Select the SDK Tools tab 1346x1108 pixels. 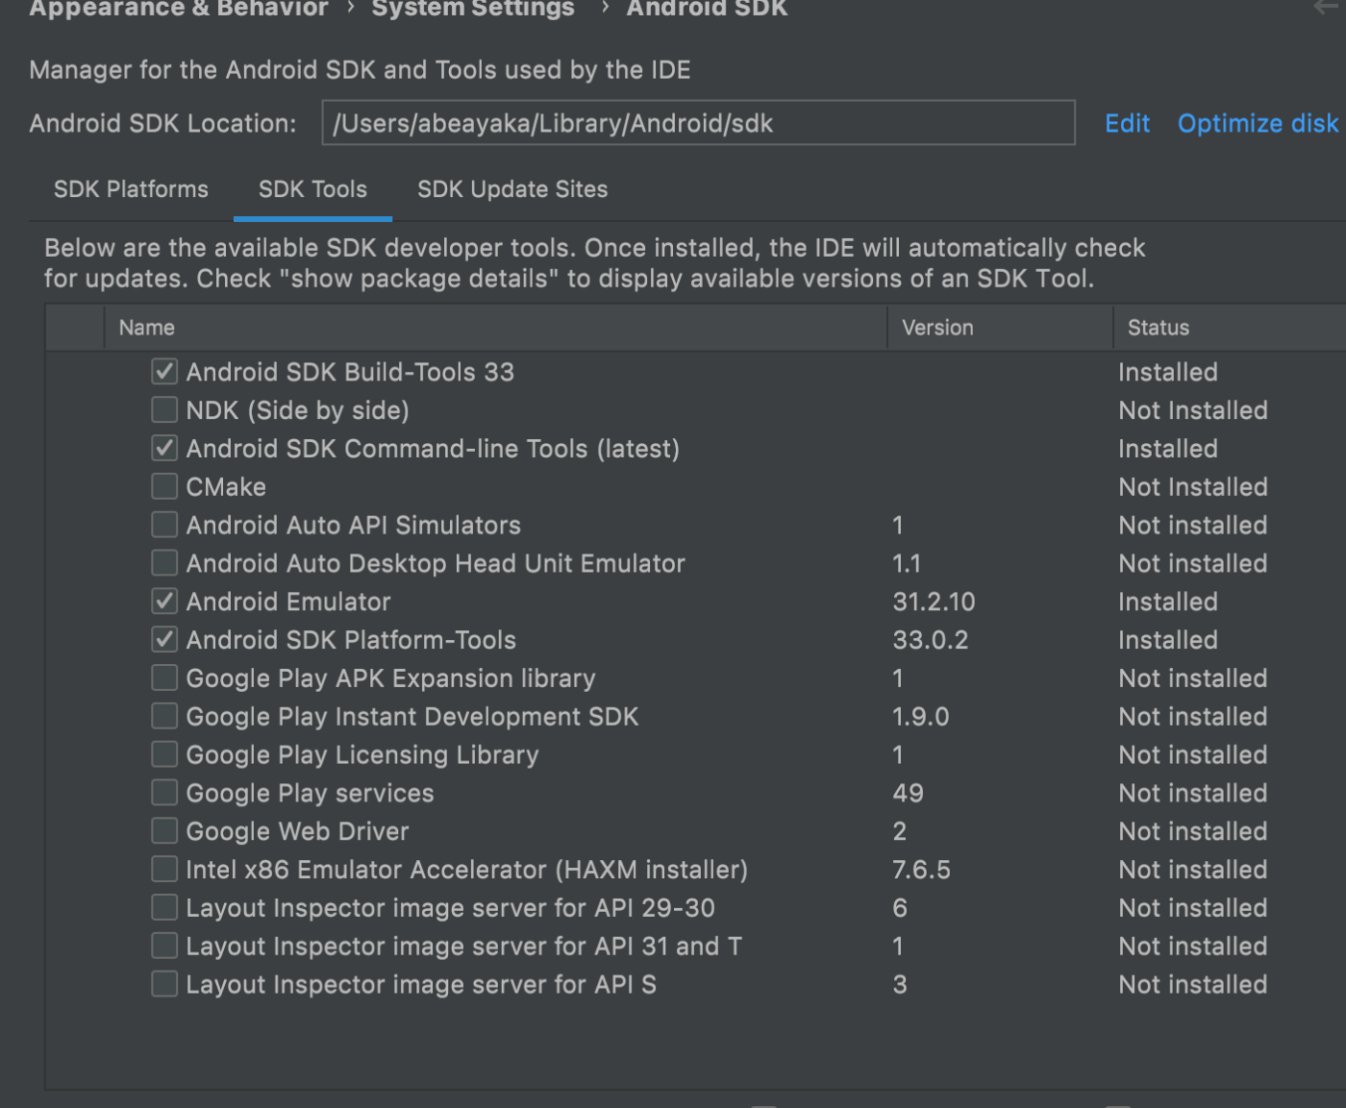(x=312, y=189)
